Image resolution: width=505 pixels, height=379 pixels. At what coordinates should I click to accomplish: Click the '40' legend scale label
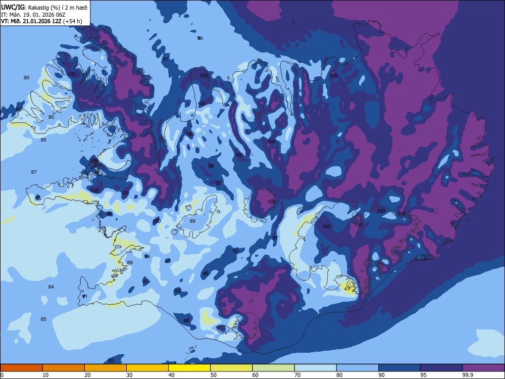click(171, 375)
